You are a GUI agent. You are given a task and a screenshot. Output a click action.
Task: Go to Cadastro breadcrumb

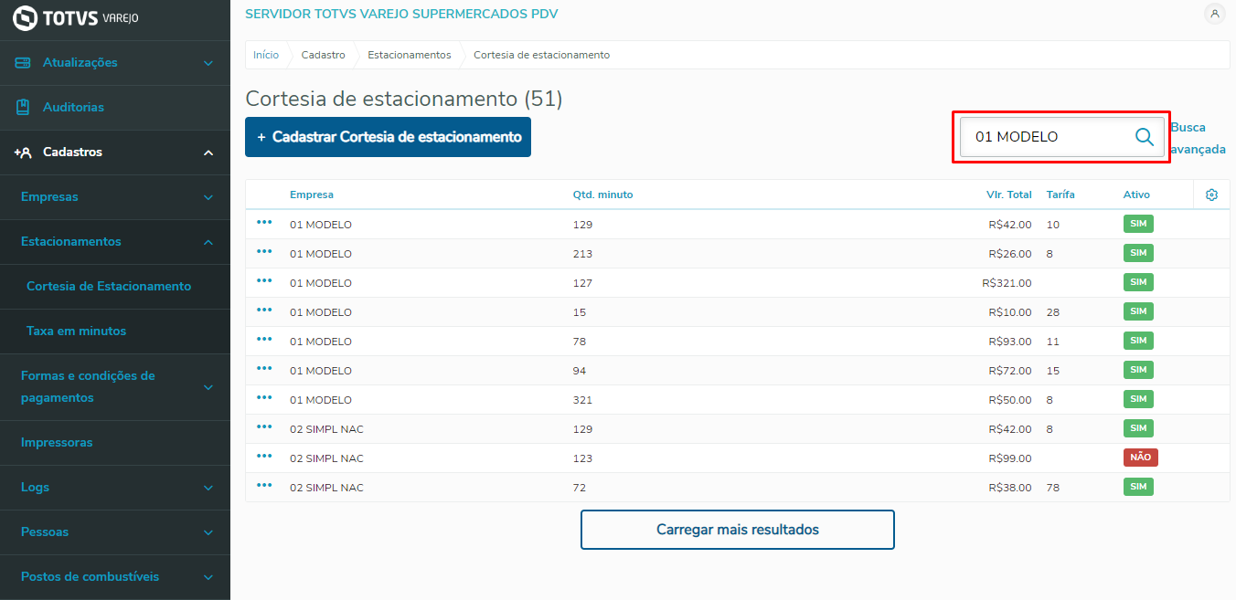[x=324, y=55]
